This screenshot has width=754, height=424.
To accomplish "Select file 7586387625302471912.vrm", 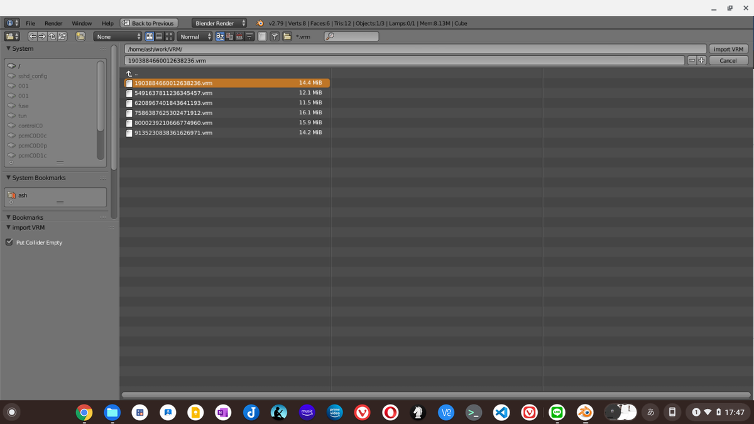I will coord(227,112).
